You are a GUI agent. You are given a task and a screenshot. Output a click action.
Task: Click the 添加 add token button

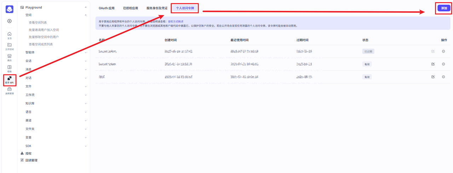[444, 8]
